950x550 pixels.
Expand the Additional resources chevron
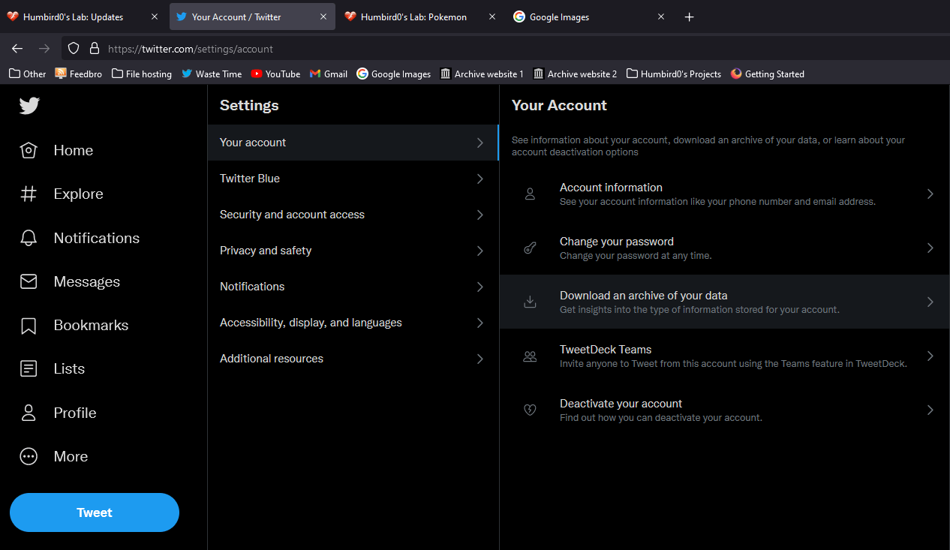tap(480, 359)
